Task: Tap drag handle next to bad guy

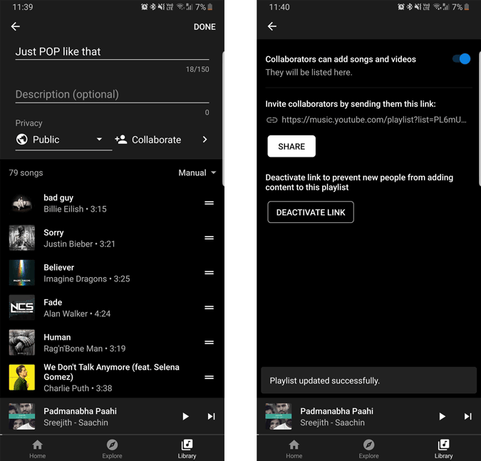Action: click(210, 203)
